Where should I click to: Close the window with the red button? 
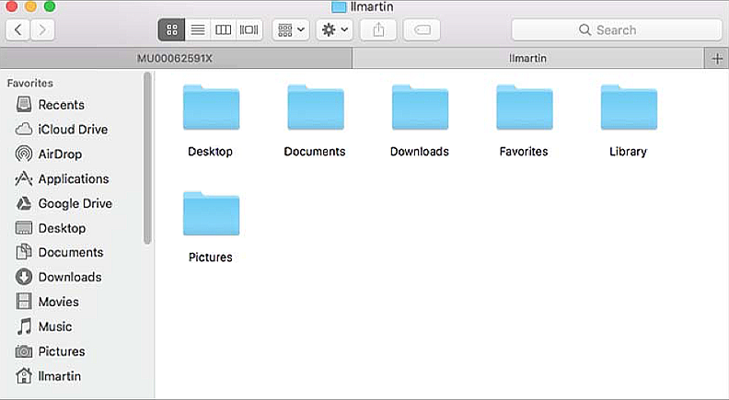pos(12,6)
